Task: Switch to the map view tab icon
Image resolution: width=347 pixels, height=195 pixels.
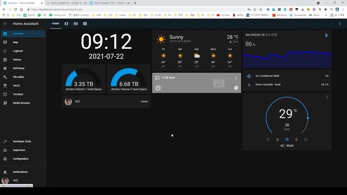Action: [x=66, y=23]
